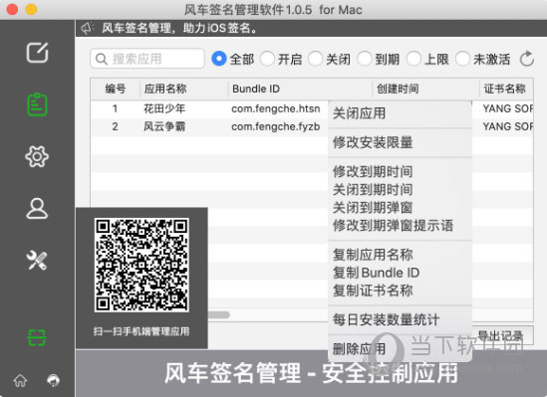The image size is (547, 397).
Task: Click the home icon at sidebar bottom
Action: (x=20, y=380)
